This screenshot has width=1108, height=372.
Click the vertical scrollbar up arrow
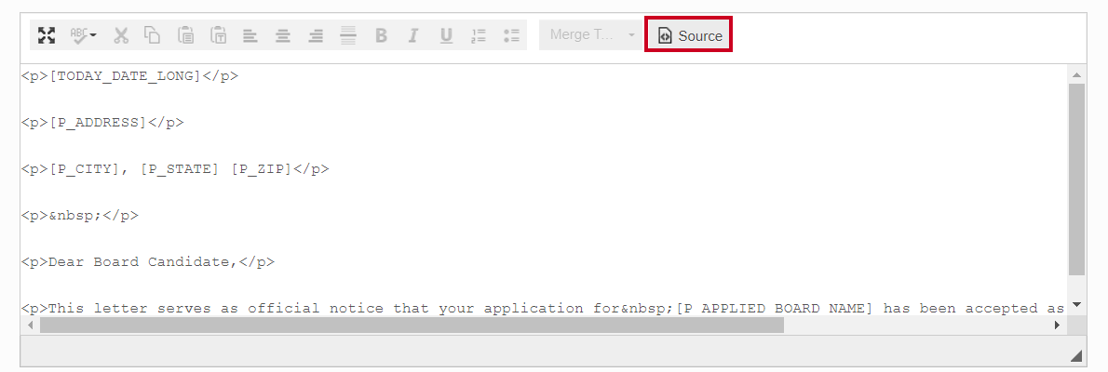coord(1076,74)
